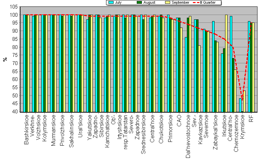Click the 'CAO' axis label
This screenshot has height=163, width=265.
pyautogui.click(x=179, y=120)
